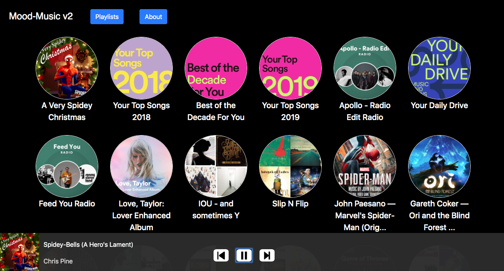
Task: Open Your Top Songs 2018 cover
Action: (141, 68)
